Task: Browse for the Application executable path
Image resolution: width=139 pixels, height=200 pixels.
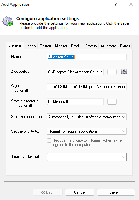Action: tap(112, 72)
